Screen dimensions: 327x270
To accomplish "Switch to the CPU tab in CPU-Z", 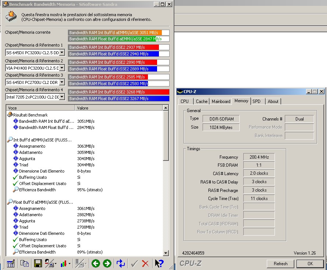I will click(x=185, y=101).
